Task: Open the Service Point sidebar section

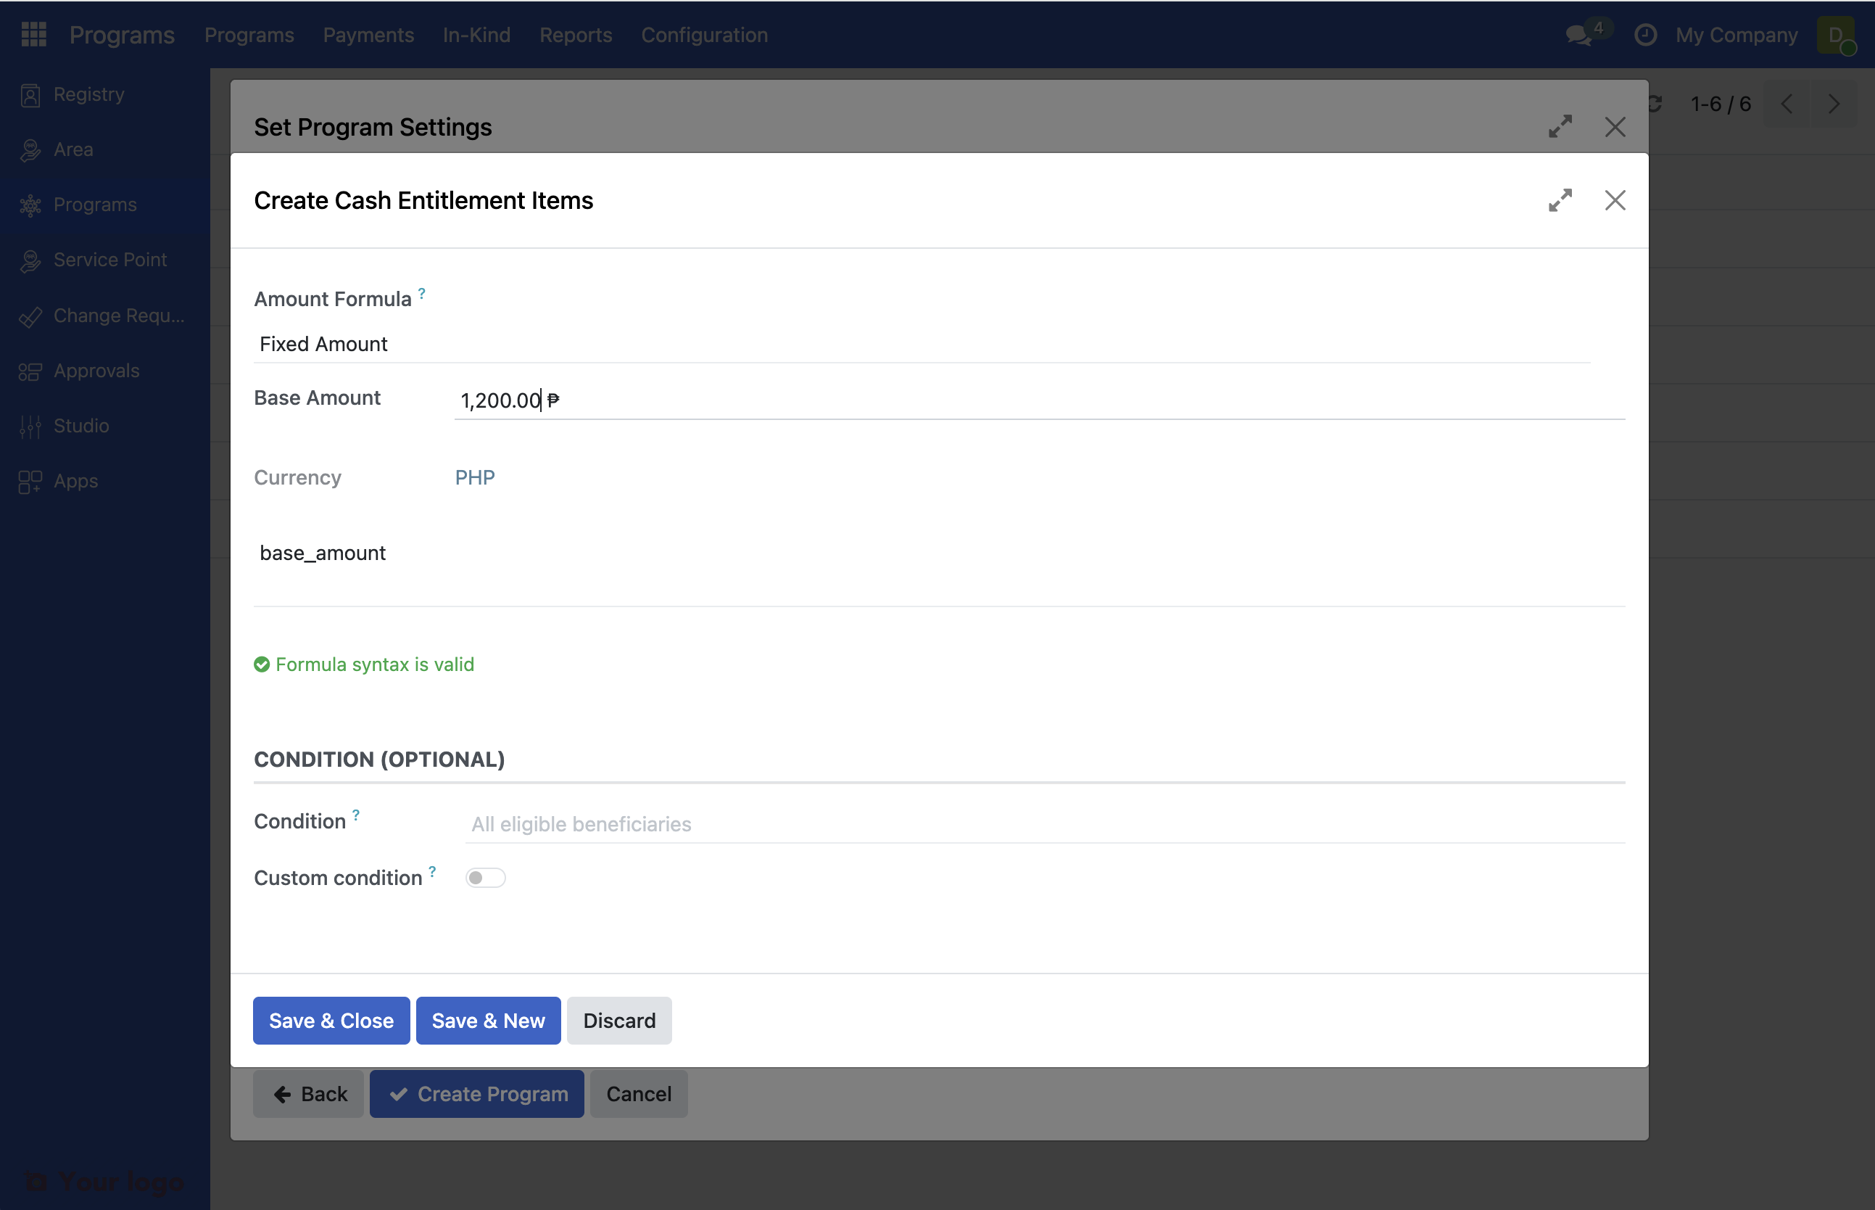Action: [x=110, y=259]
